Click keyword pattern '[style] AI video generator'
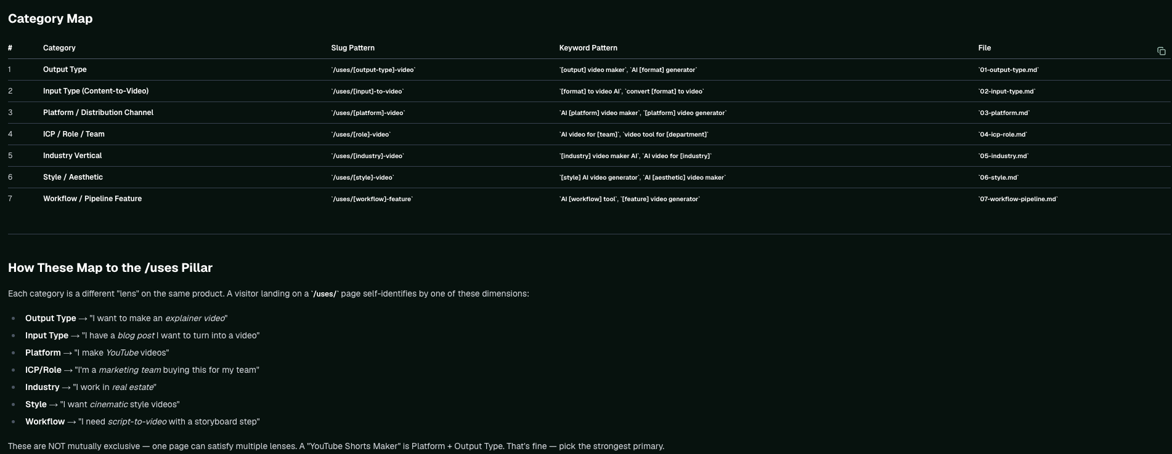 click(x=599, y=178)
